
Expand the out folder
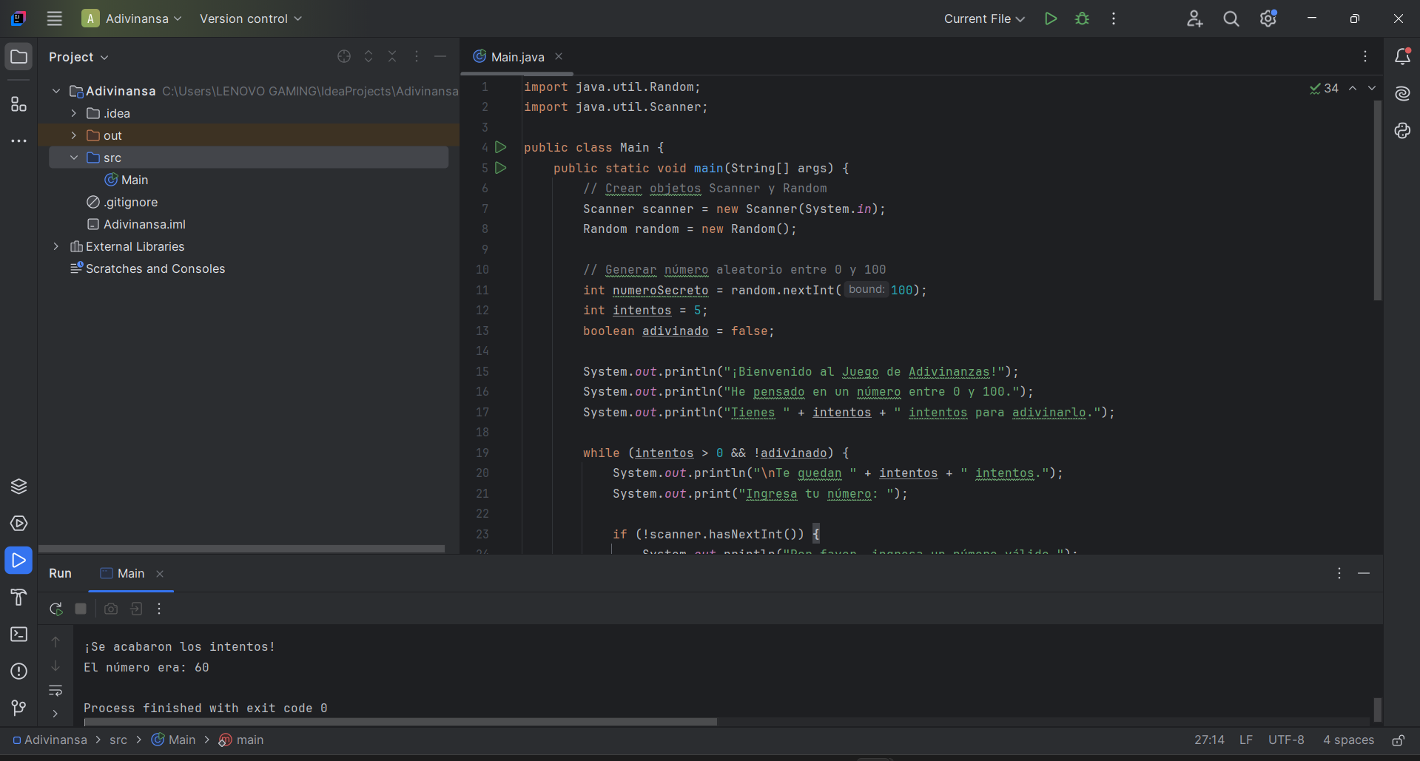point(74,135)
